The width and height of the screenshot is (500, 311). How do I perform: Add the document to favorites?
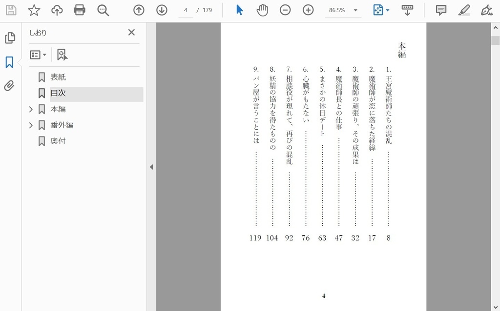tap(33, 10)
